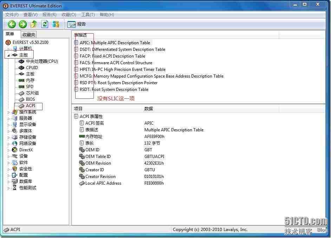Image resolution: width=331 pixels, height=238 pixels.
Task: Click the green back arrow toolbar icon
Action: click(x=11, y=24)
